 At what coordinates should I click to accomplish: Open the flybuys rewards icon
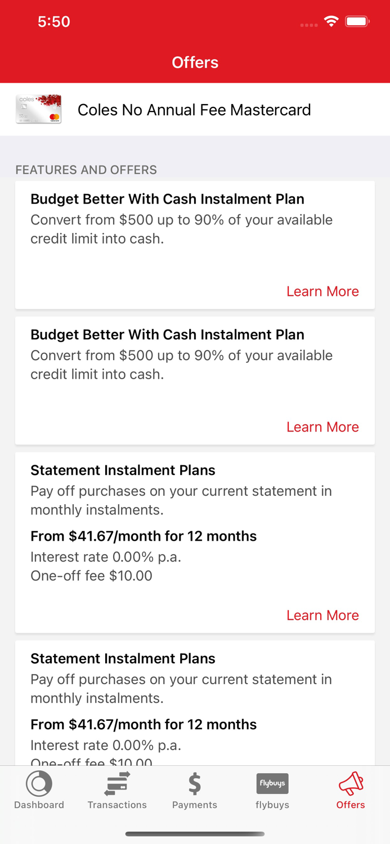point(272,782)
